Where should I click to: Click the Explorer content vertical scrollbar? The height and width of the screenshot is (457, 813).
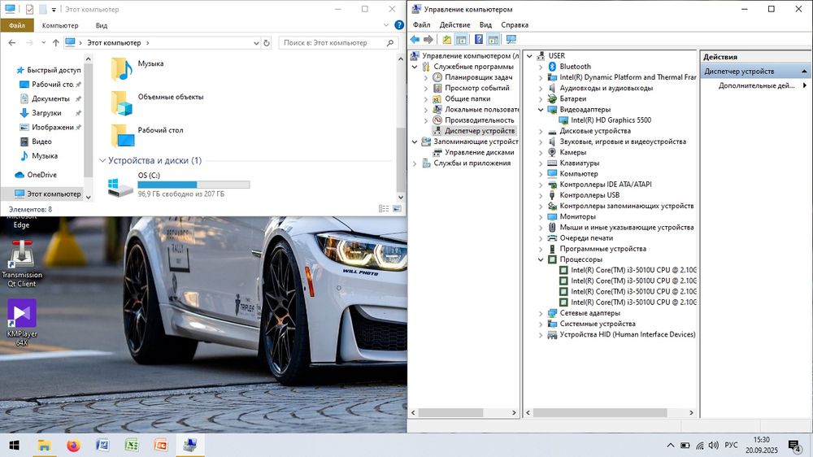coord(400,159)
